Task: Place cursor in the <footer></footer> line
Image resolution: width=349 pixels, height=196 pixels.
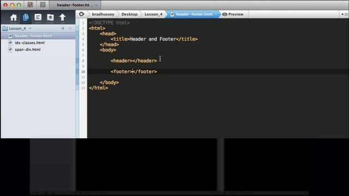Action: [134, 71]
